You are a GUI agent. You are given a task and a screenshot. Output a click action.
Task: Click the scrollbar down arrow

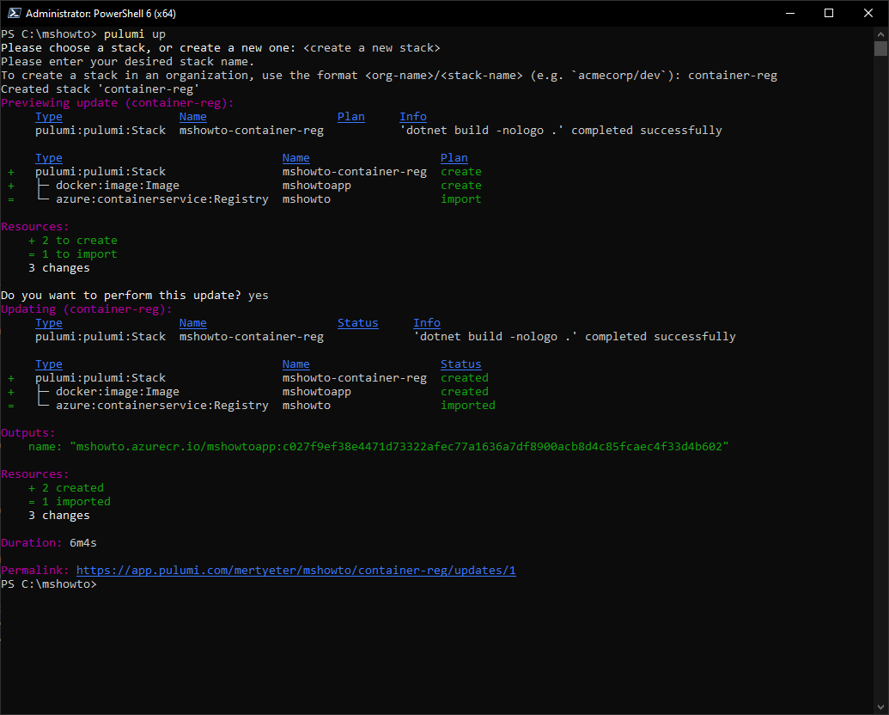click(880, 707)
